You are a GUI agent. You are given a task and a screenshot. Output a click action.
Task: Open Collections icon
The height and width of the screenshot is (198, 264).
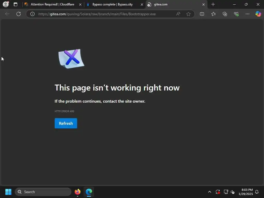tap(225, 14)
